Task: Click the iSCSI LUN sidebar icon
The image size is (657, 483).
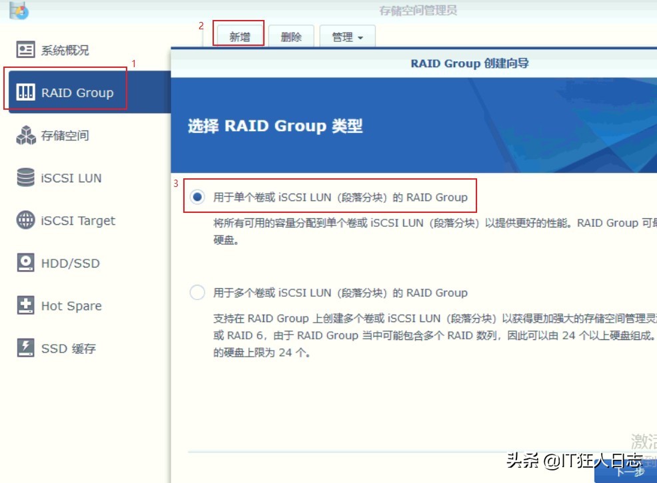Action: 26,177
